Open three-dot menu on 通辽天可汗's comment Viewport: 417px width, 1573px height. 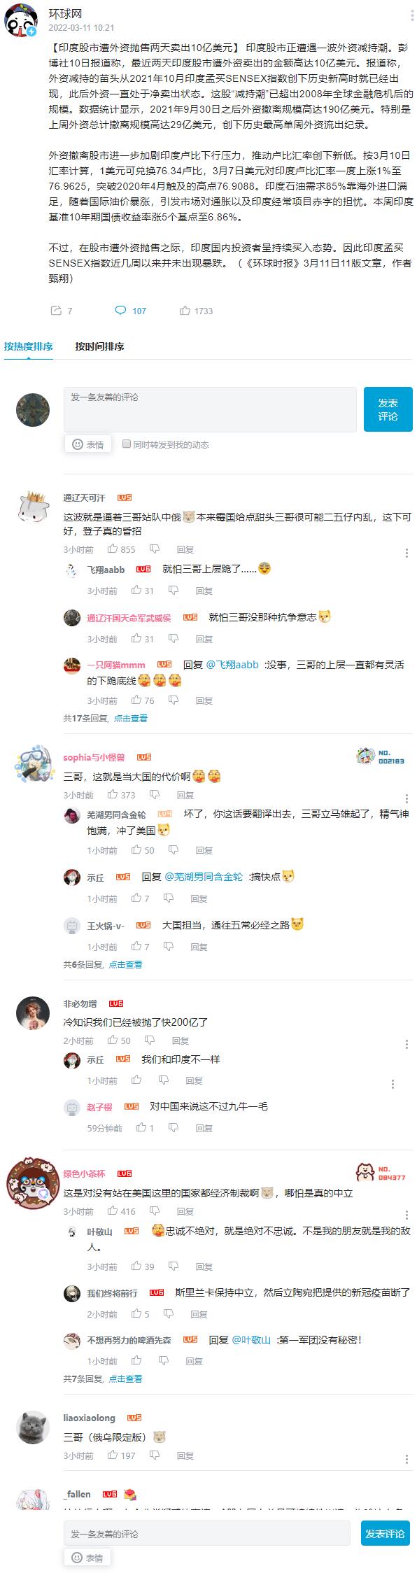(x=407, y=552)
